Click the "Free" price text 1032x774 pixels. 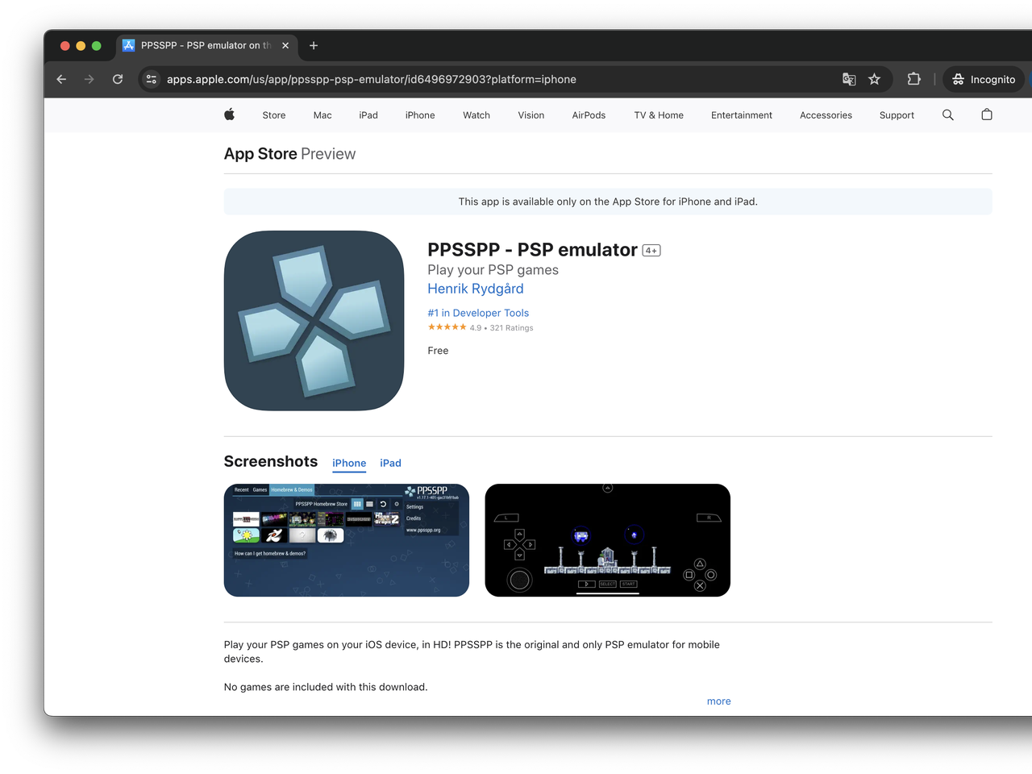[x=438, y=351]
